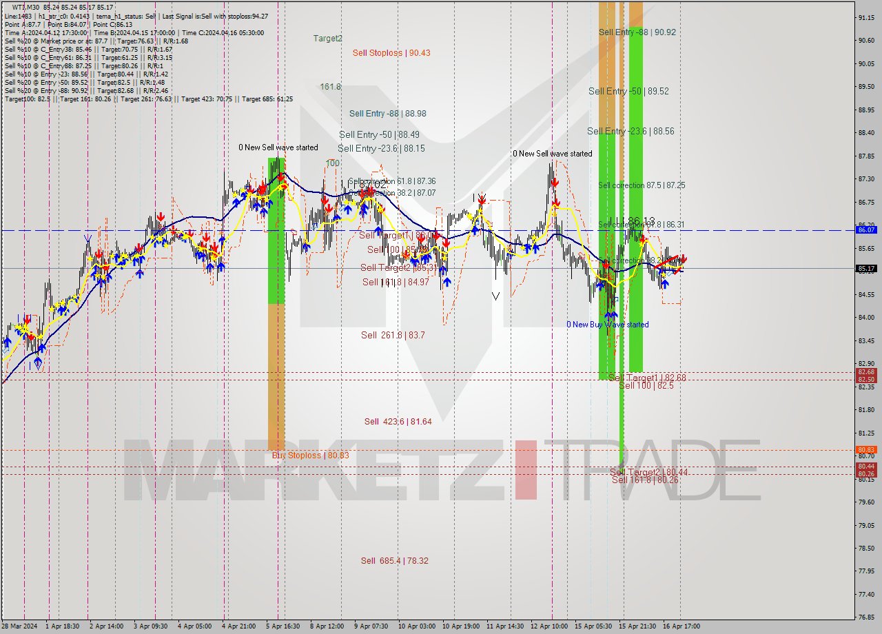Click '12 Apr 10:00' on the time axis
This screenshot has height=634, width=882.
tap(549, 626)
